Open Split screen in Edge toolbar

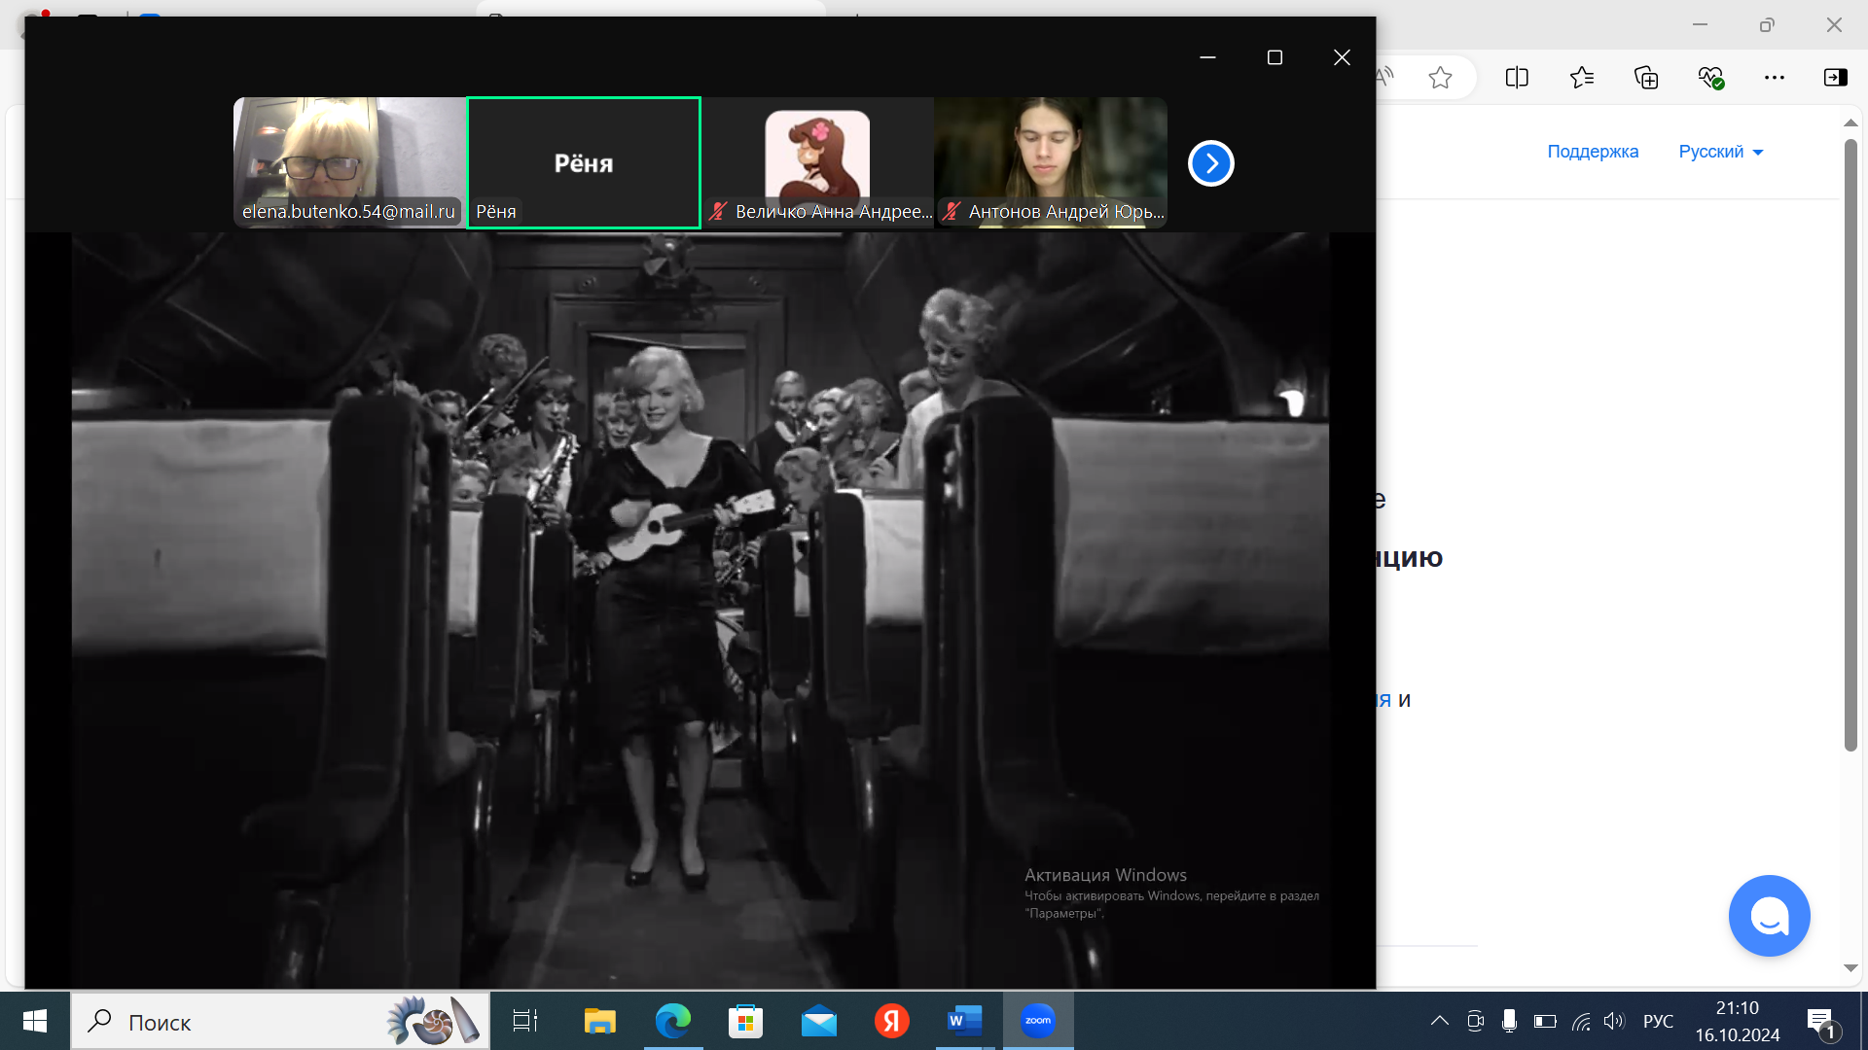[1517, 78]
